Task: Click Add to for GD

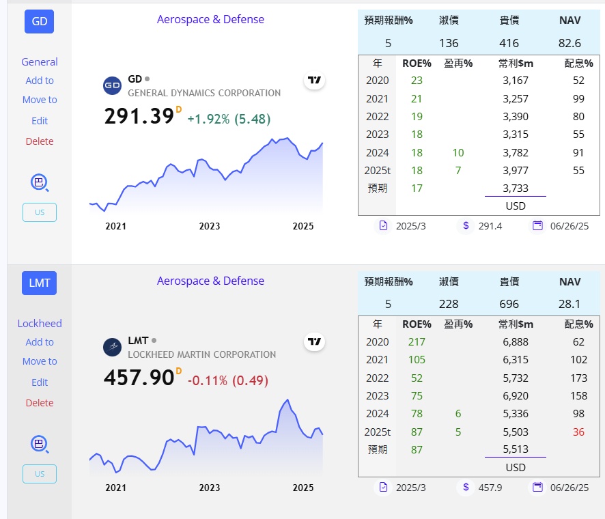Action: pos(40,81)
